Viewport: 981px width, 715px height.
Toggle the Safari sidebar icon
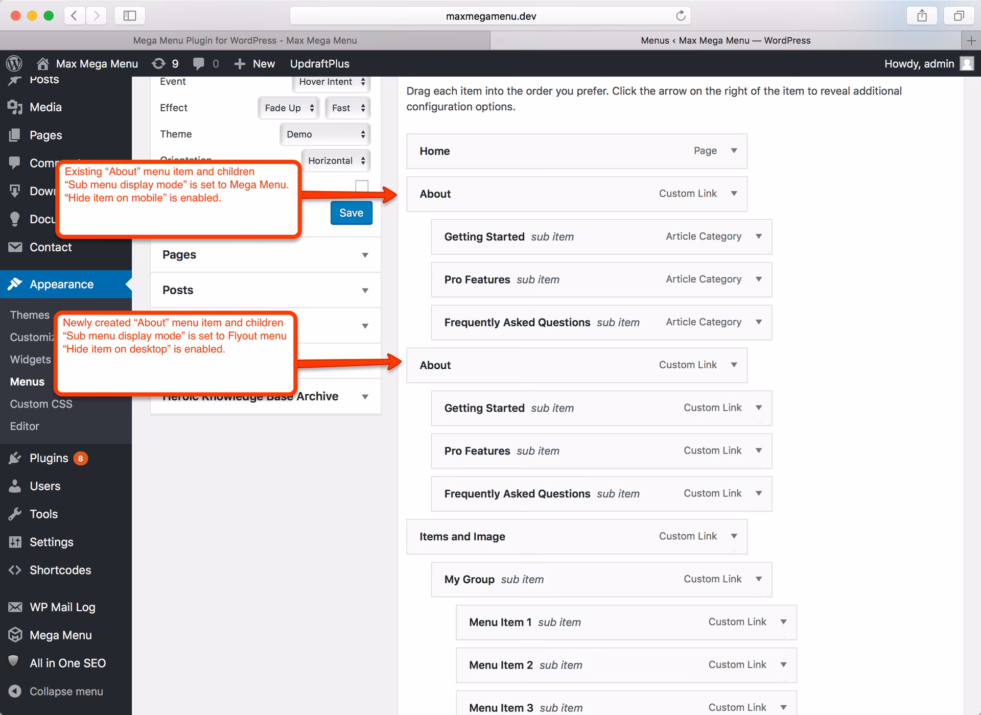[x=130, y=16]
